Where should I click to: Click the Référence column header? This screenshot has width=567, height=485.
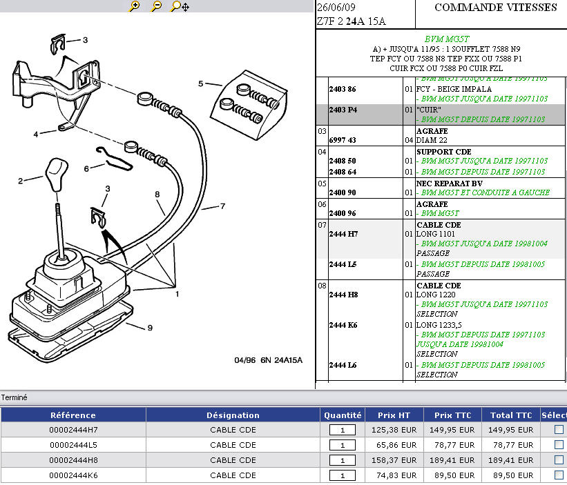73,415
